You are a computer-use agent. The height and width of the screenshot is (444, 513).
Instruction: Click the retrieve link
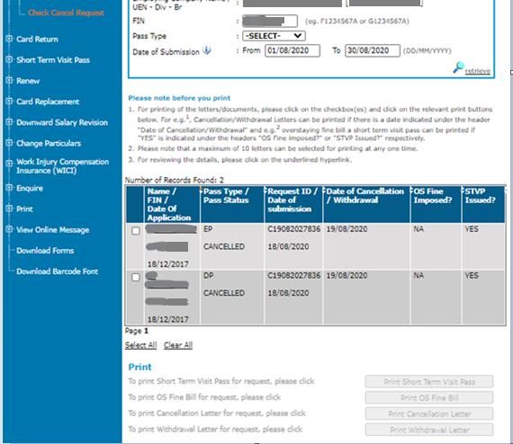[478, 71]
